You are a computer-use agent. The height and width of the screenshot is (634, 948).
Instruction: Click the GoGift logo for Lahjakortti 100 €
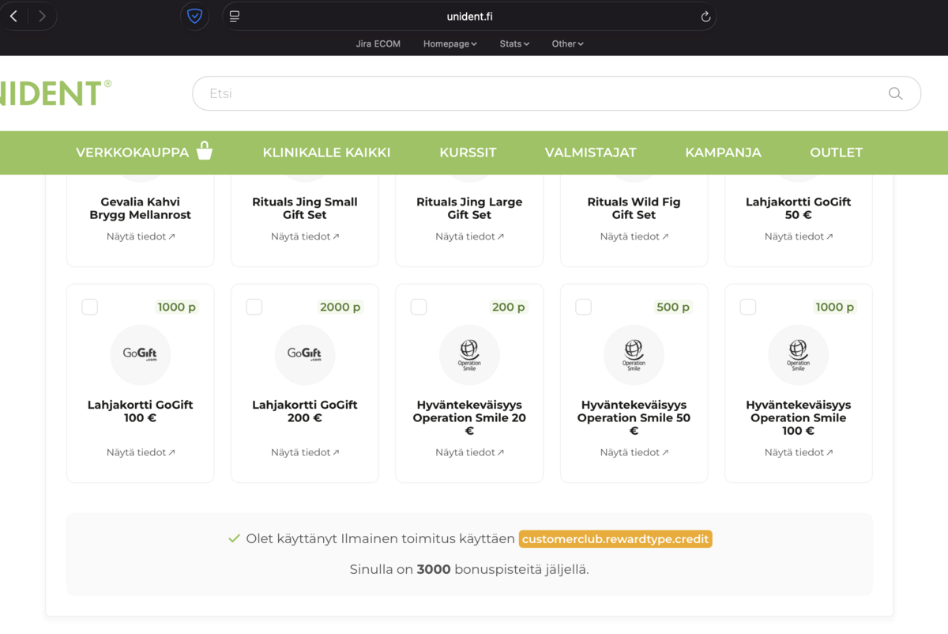pyautogui.click(x=141, y=355)
